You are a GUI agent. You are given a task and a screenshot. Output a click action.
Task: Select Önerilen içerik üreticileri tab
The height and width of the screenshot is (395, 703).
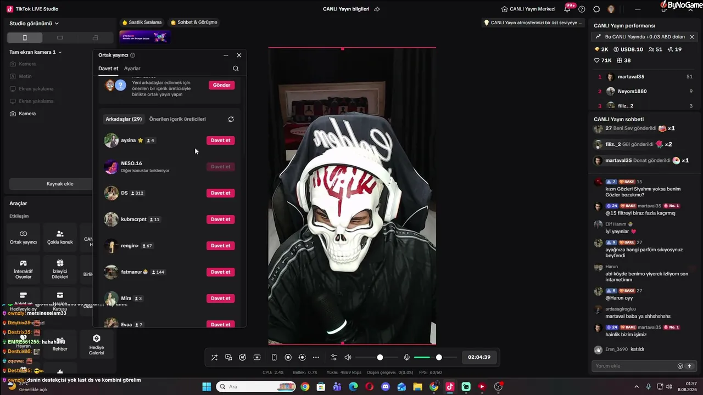pyautogui.click(x=177, y=119)
